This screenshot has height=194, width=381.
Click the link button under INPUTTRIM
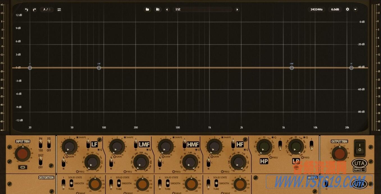point(22,167)
